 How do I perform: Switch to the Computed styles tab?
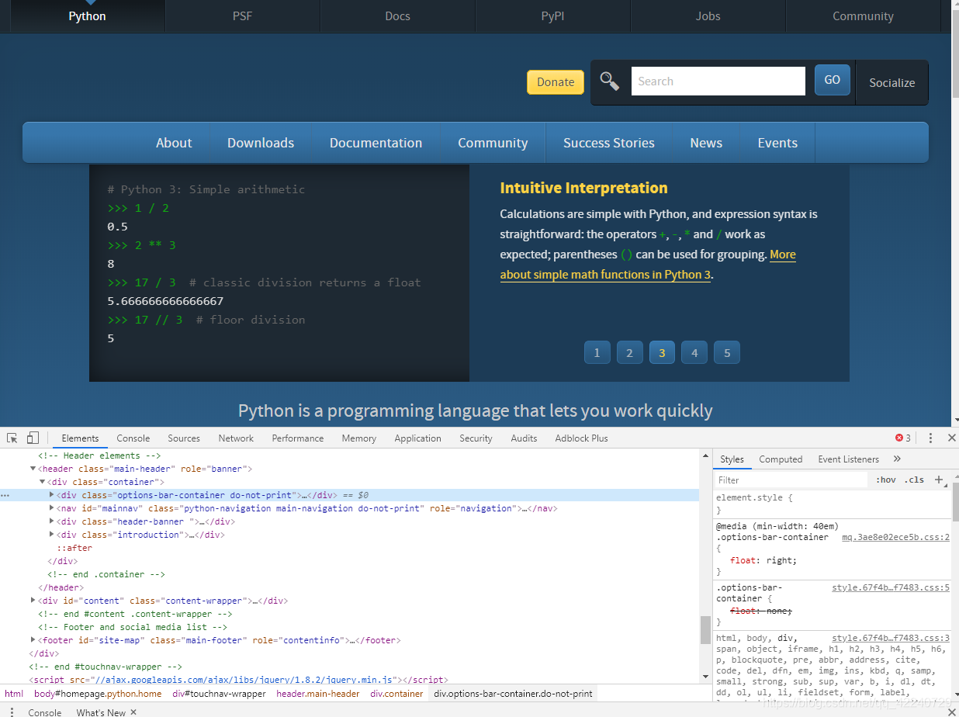[781, 459]
